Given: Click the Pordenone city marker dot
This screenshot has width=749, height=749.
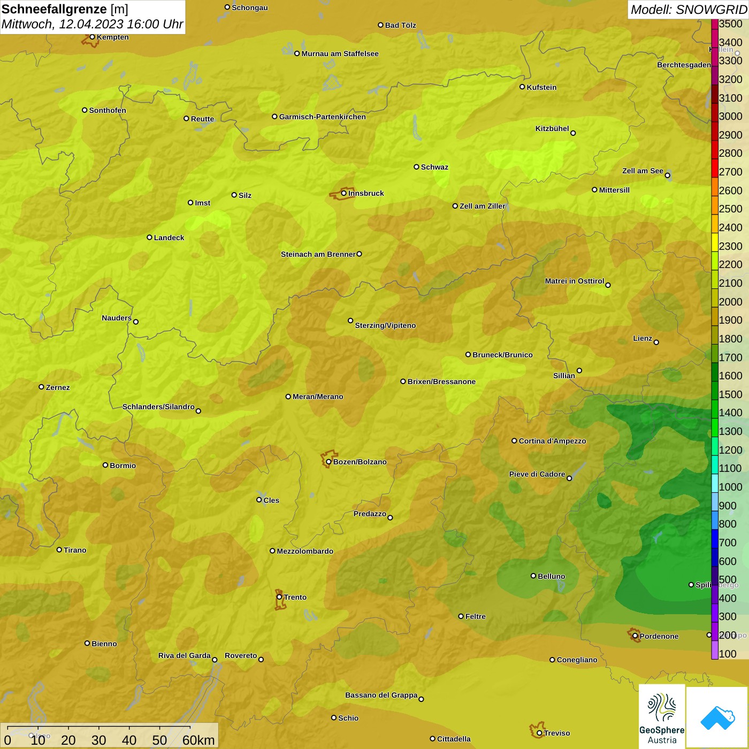Looking at the screenshot, I should point(635,636).
